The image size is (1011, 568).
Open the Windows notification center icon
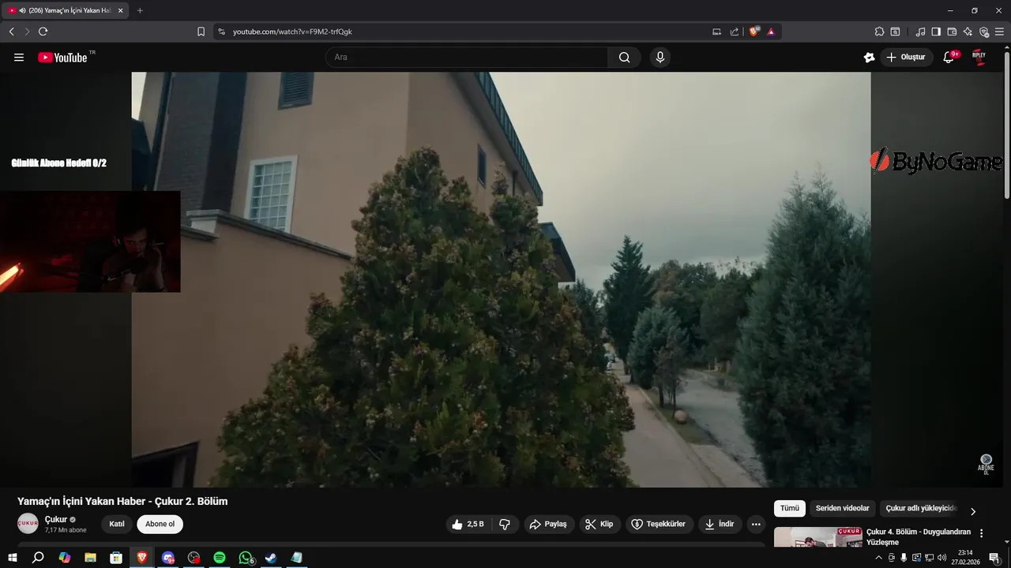[x=994, y=558]
